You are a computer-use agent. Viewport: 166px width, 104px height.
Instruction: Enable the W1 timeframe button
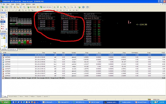tap(74, 10)
